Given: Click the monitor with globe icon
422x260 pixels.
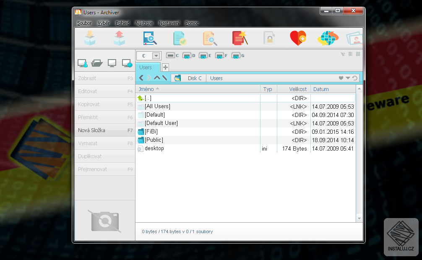Looking at the screenshot, I should pos(127,63).
